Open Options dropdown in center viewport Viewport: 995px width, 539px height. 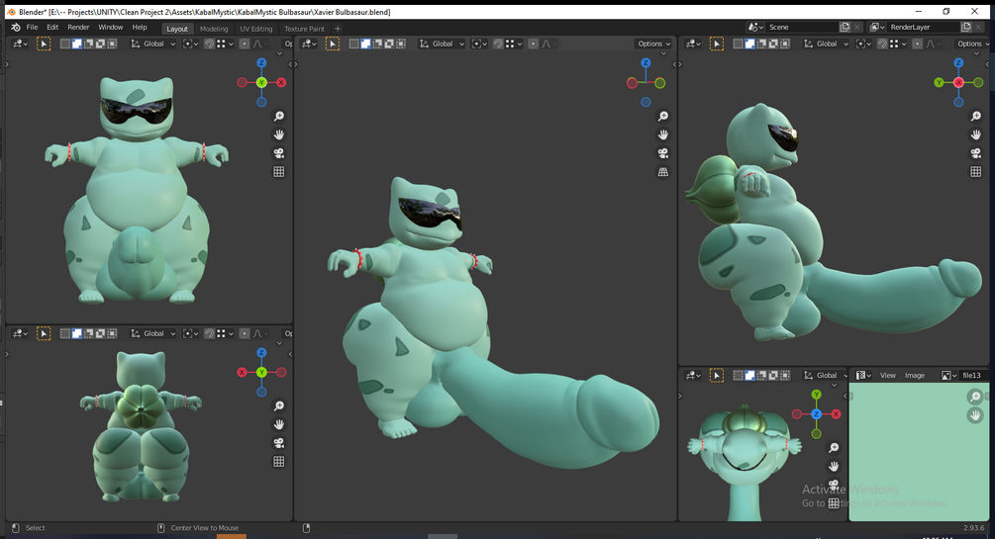click(x=654, y=44)
